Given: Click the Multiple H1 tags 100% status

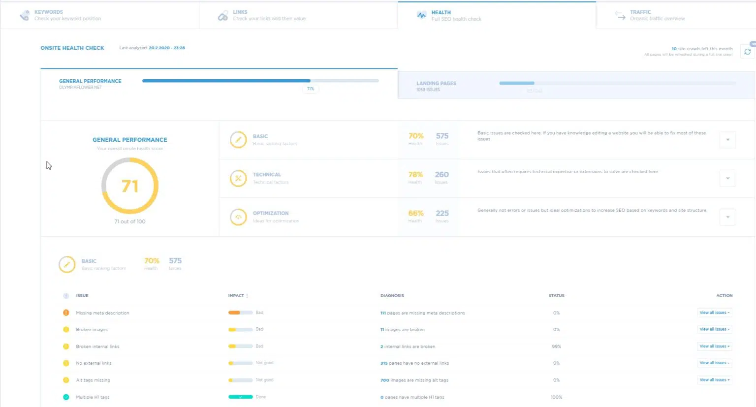Looking at the screenshot, I should point(556,397).
